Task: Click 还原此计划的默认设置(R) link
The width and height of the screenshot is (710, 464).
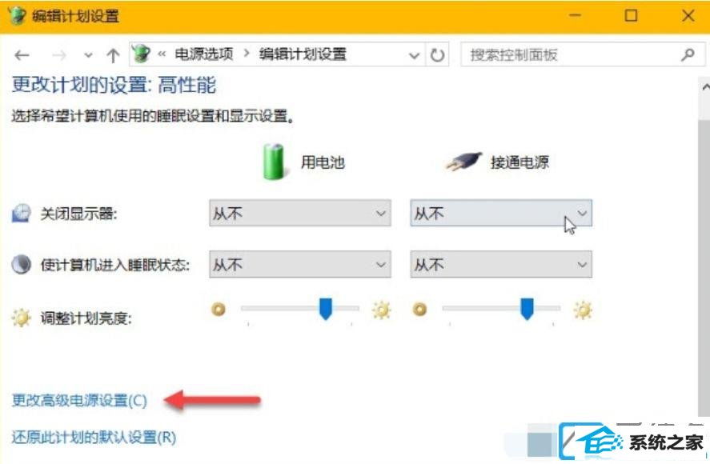Action: point(94,438)
